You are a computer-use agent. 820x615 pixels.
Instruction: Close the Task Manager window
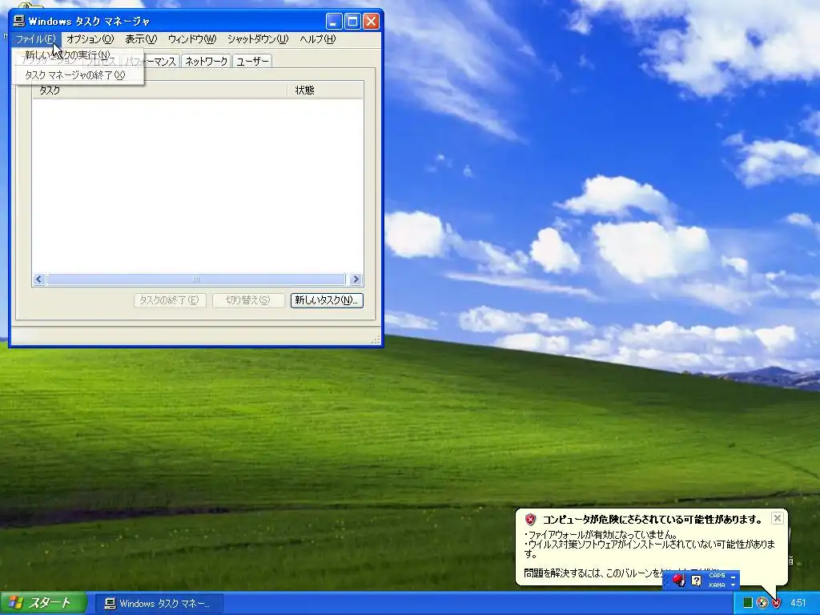click(x=371, y=22)
